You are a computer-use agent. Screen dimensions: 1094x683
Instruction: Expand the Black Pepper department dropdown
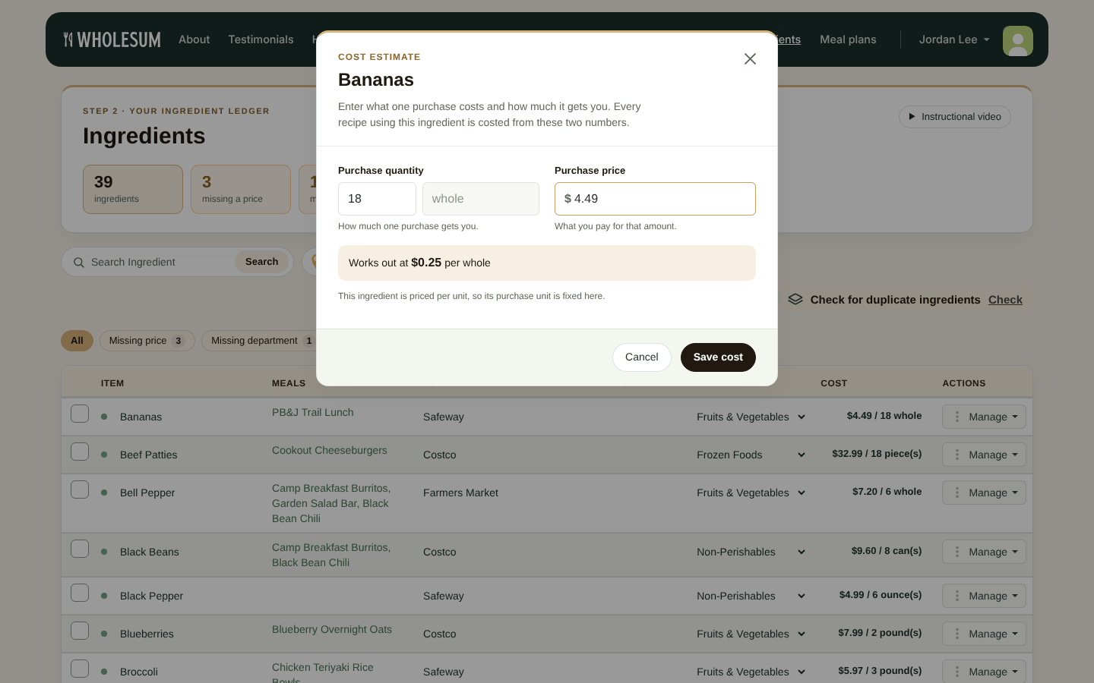751,596
